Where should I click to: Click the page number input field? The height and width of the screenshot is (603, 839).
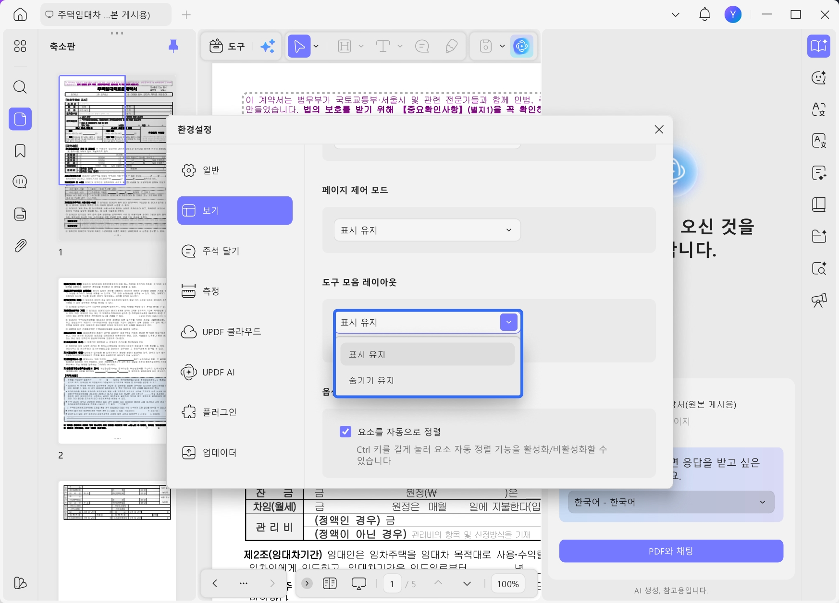(392, 584)
